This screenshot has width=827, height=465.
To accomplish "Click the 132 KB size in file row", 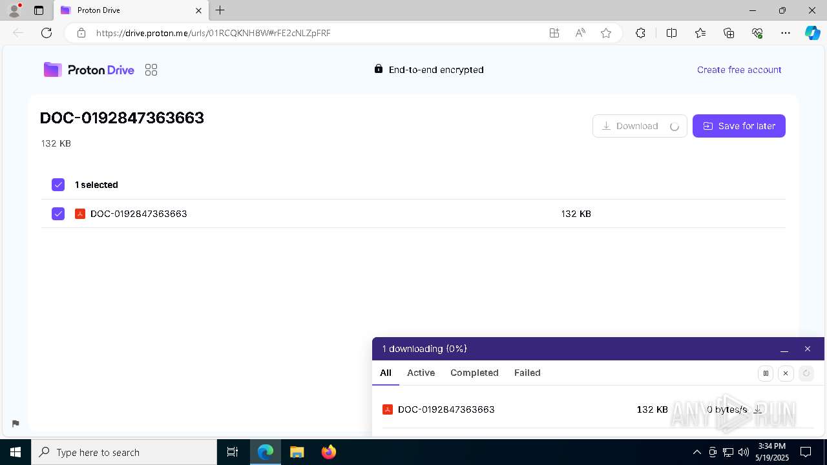I will (576, 214).
